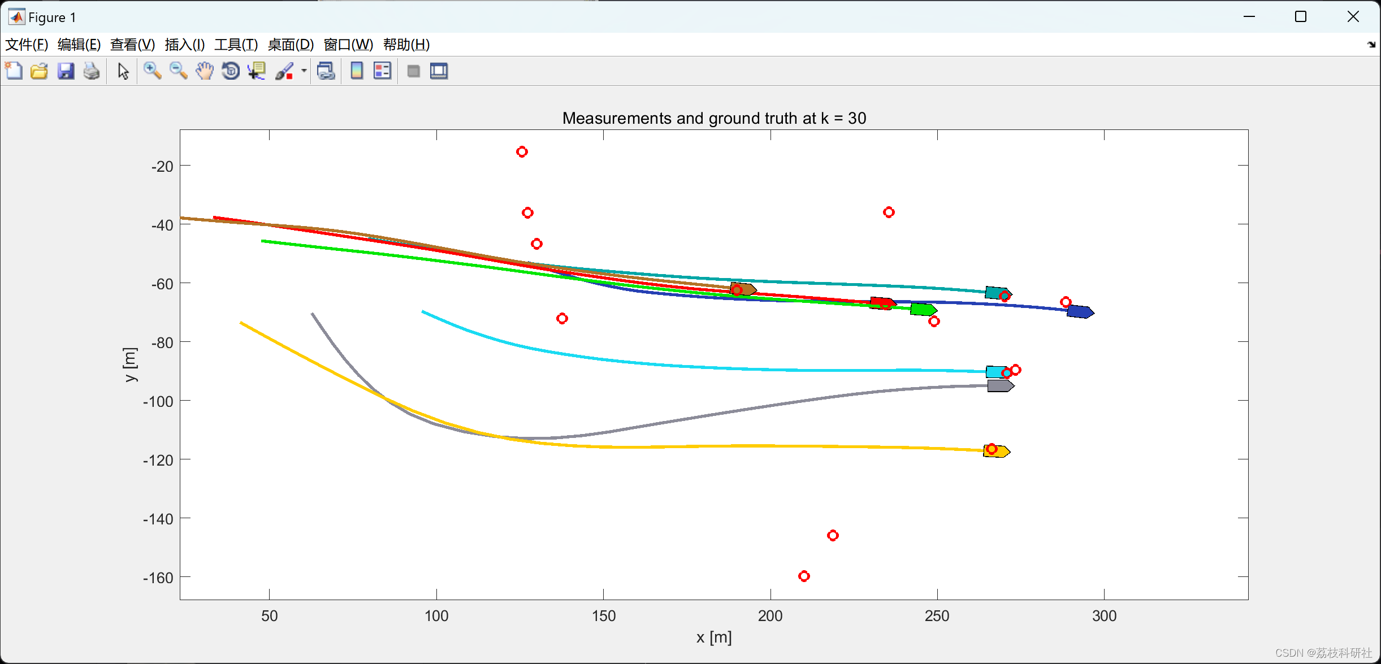Screen dimensions: 1381x664
Task: Click the Print Figure icon
Action: click(92, 71)
